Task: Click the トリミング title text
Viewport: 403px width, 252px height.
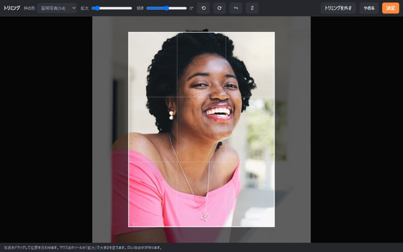Action: (12, 8)
